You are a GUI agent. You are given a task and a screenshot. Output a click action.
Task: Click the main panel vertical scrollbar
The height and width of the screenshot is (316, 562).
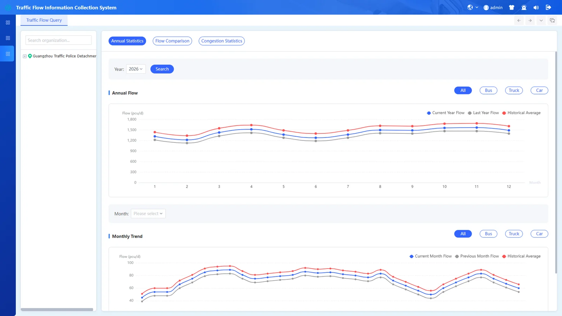tap(556, 163)
